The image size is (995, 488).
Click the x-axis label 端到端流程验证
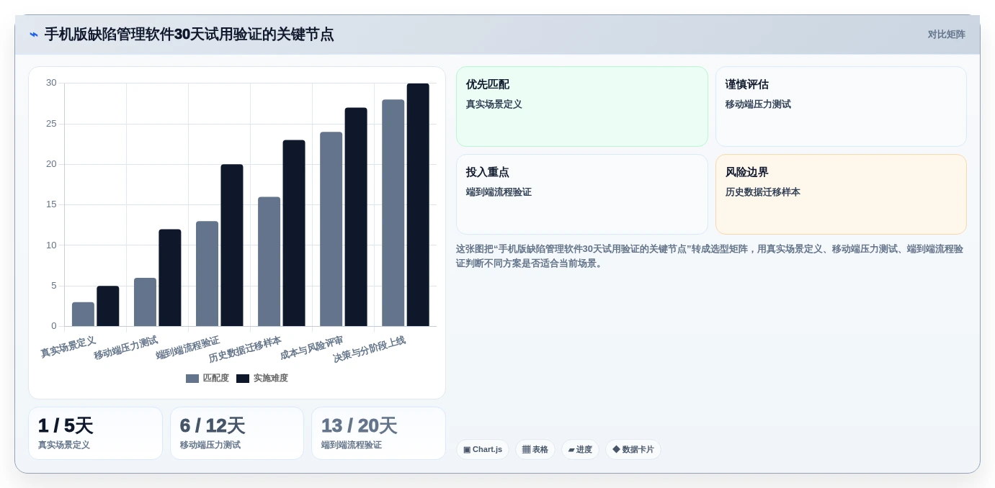pos(187,348)
